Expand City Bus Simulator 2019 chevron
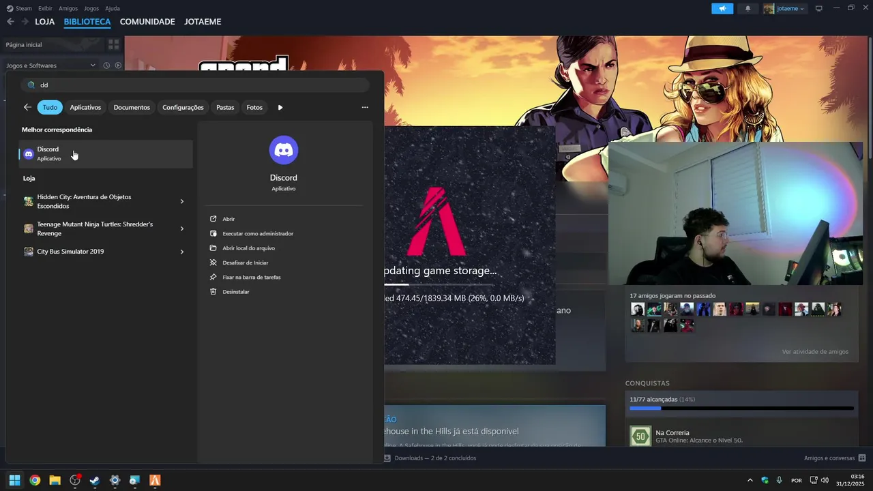873x491 pixels. [x=182, y=252]
